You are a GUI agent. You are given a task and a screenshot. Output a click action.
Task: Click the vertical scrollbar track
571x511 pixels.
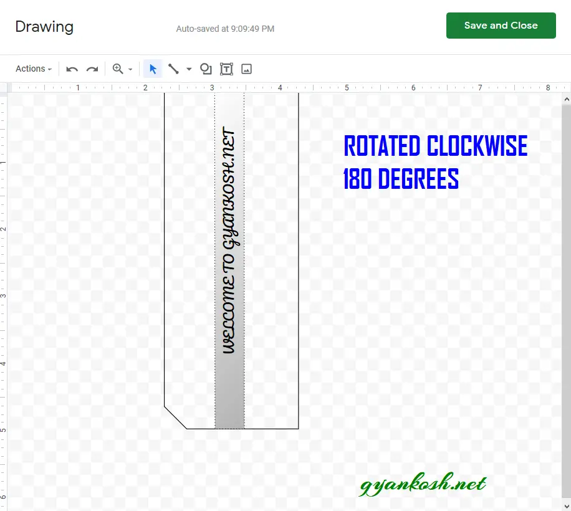(x=566, y=302)
